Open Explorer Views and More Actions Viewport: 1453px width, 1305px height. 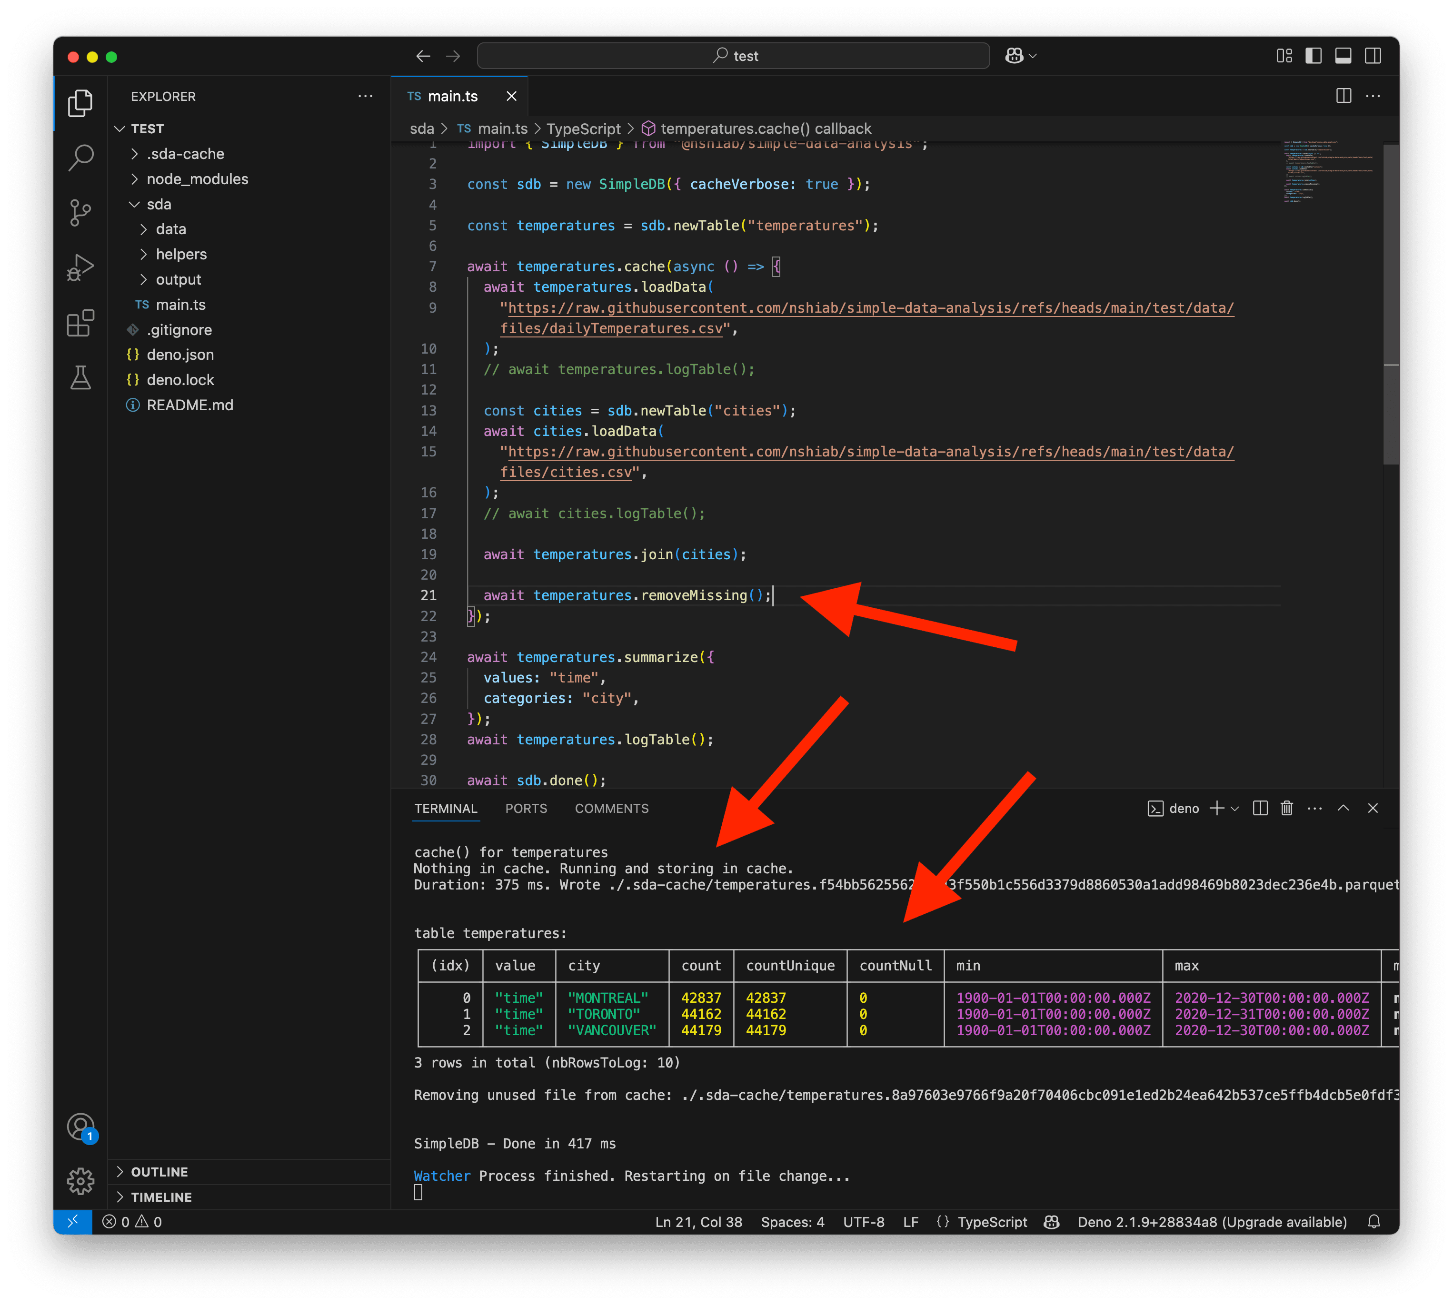[365, 96]
